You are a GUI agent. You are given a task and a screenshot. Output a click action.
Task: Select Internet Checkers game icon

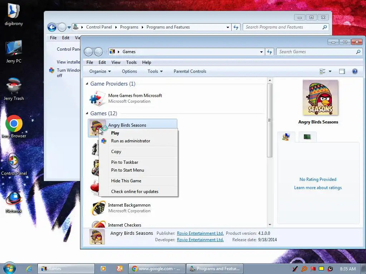(99, 224)
